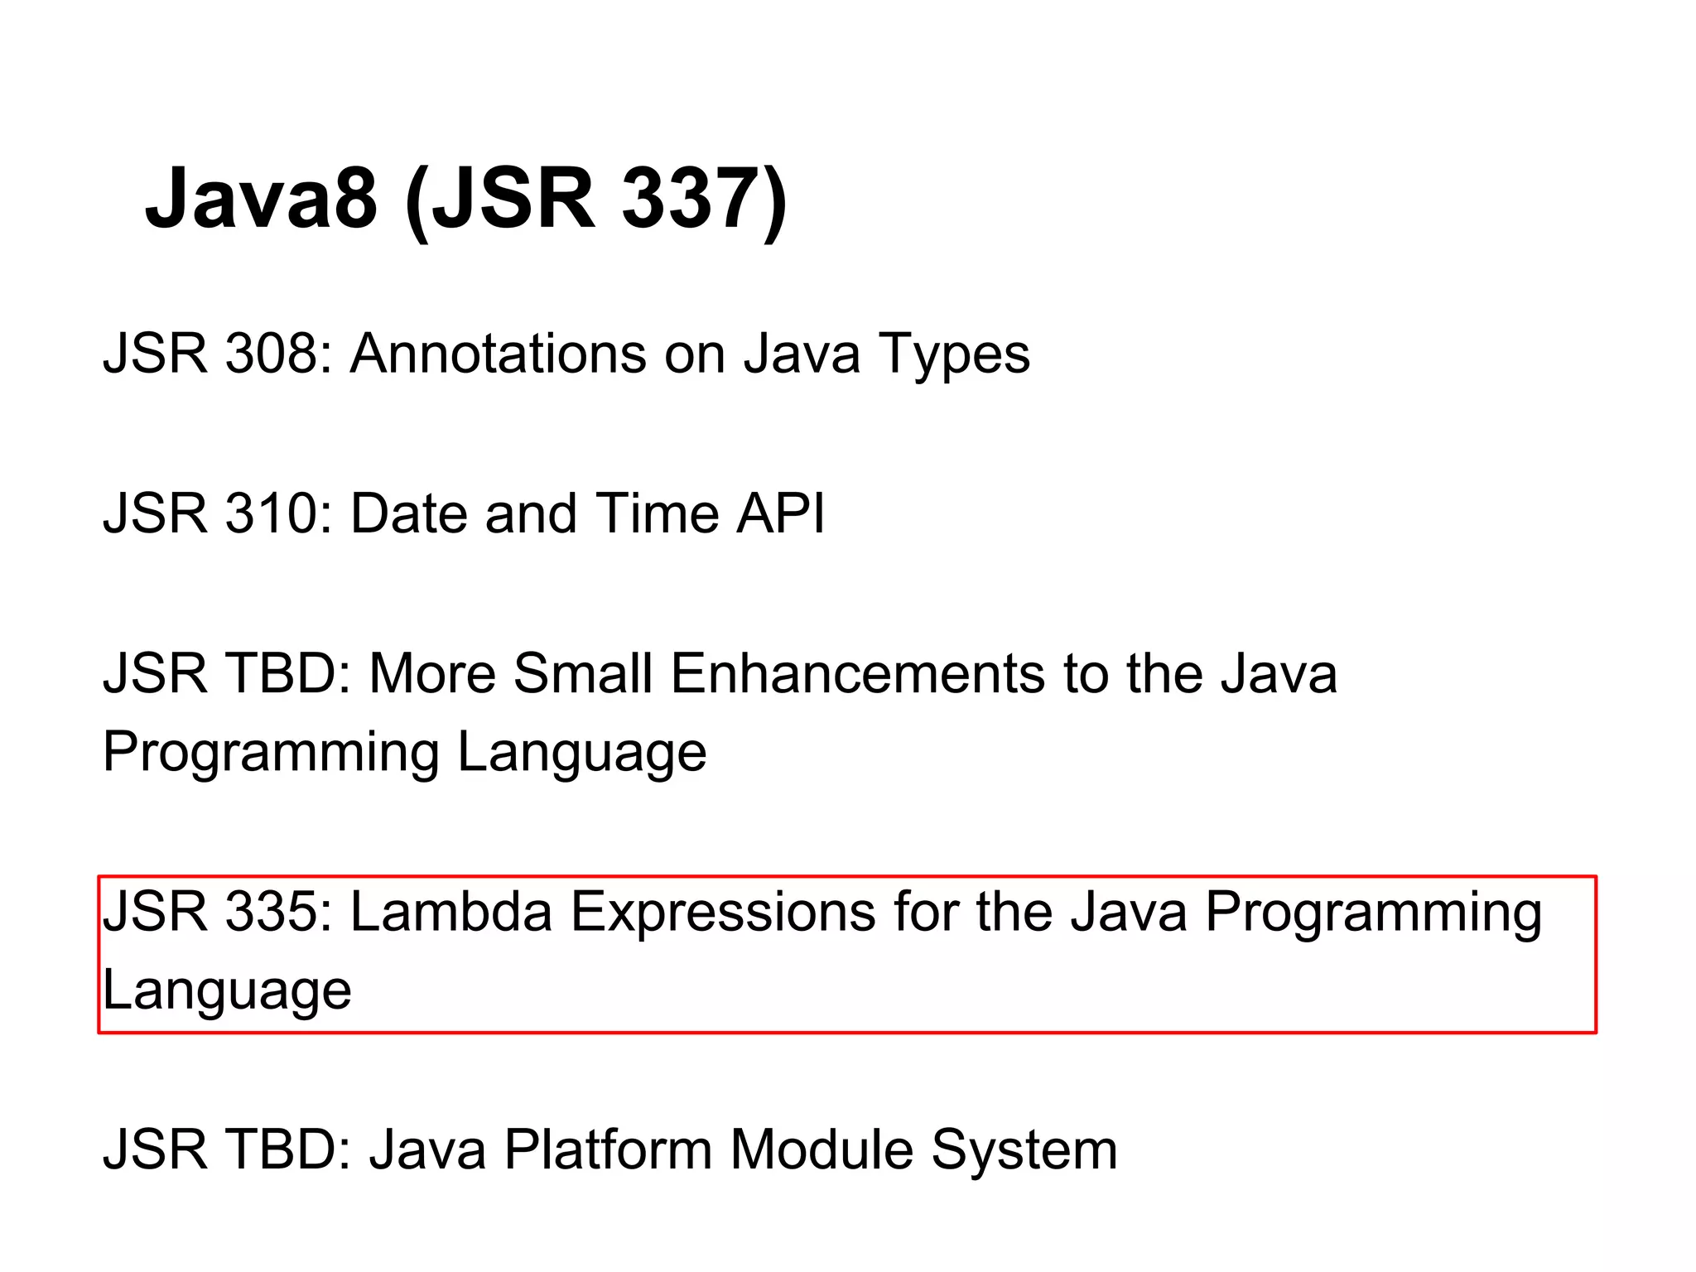Select "JSR TBD: Java Platform Module System"
Viewport: 1696px width, 1272px height.
[610, 1150]
